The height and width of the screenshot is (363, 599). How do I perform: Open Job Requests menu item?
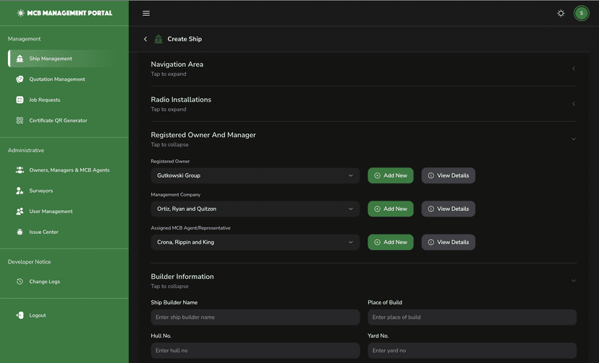(61, 100)
